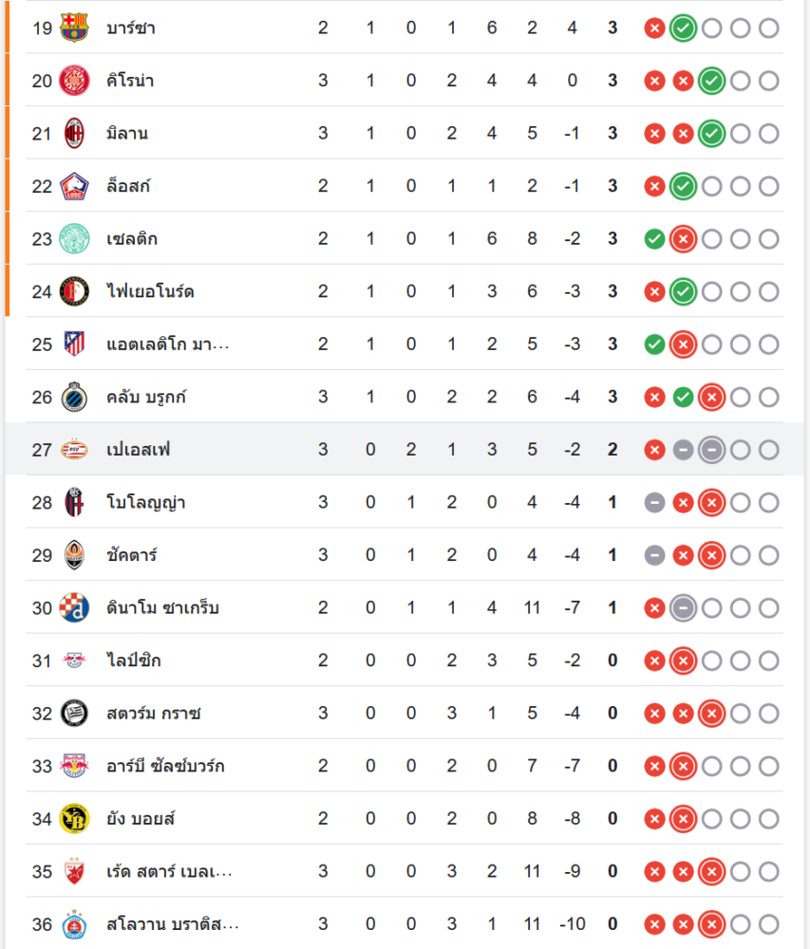Open team link ไฟเยอโนร์ด
The width and height of the screenshot is (810, 949).
[150, 291]
